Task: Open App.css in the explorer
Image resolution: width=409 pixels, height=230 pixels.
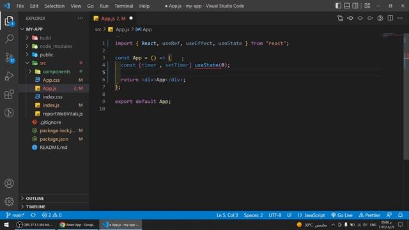Action: coord(54,80)
